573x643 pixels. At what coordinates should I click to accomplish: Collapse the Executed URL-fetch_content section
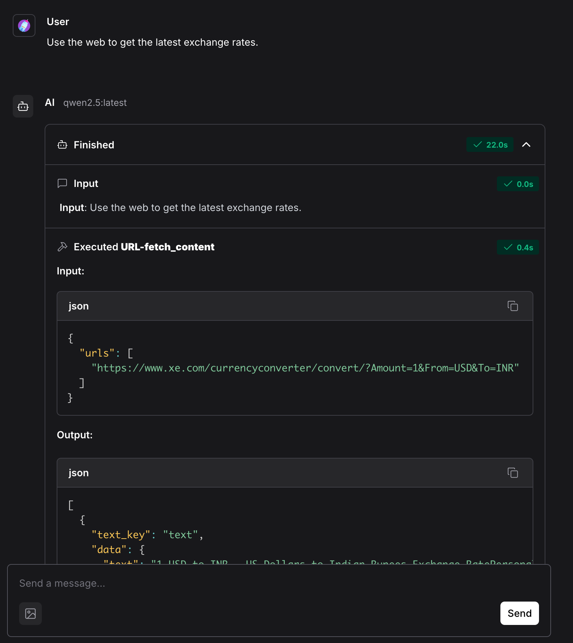144,247
